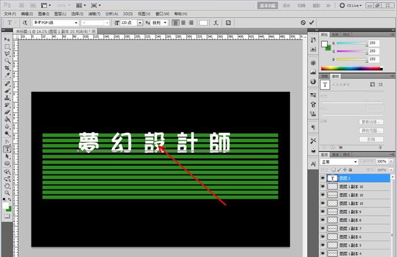Align text left
This screenshot has height=257, width=397.
pyautogui.click(x=176, y=23)
